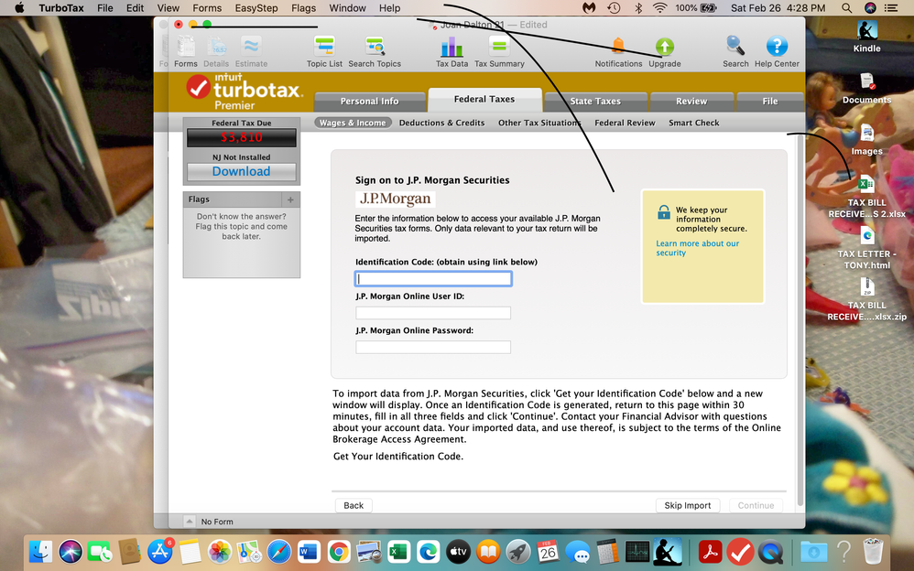914x571 pixels.
Task: Open the Bluetooth menu bar icon
Action: click(638, 8)
